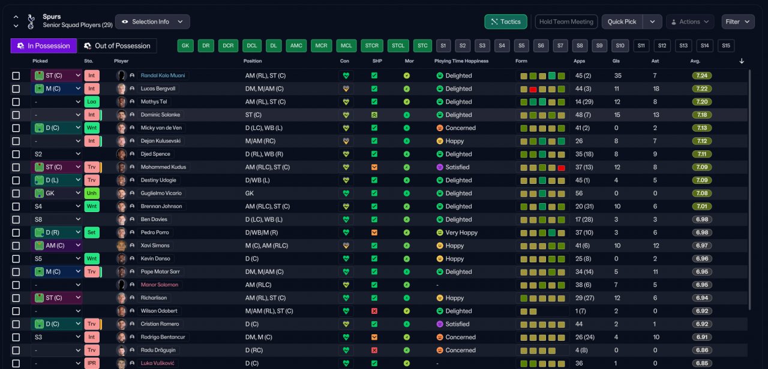The height and width of the screenshot is (369, 768).
Task: Click Guglielmo Vicario's Unh status badge
Action: pos(92,193)
